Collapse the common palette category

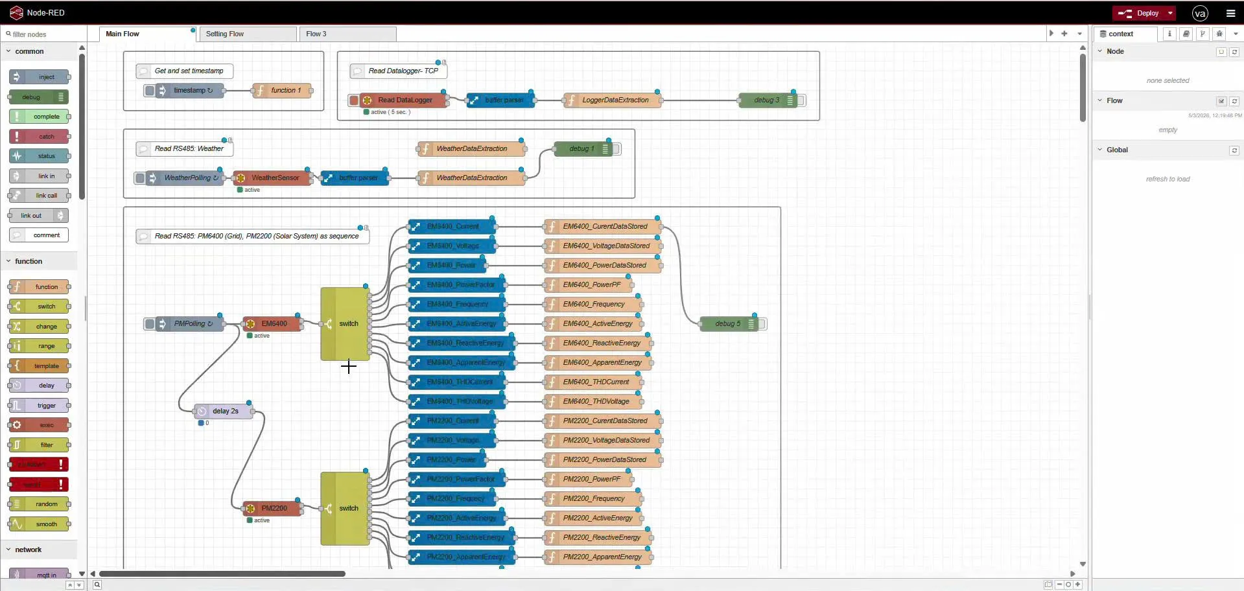tap(39, 51)
